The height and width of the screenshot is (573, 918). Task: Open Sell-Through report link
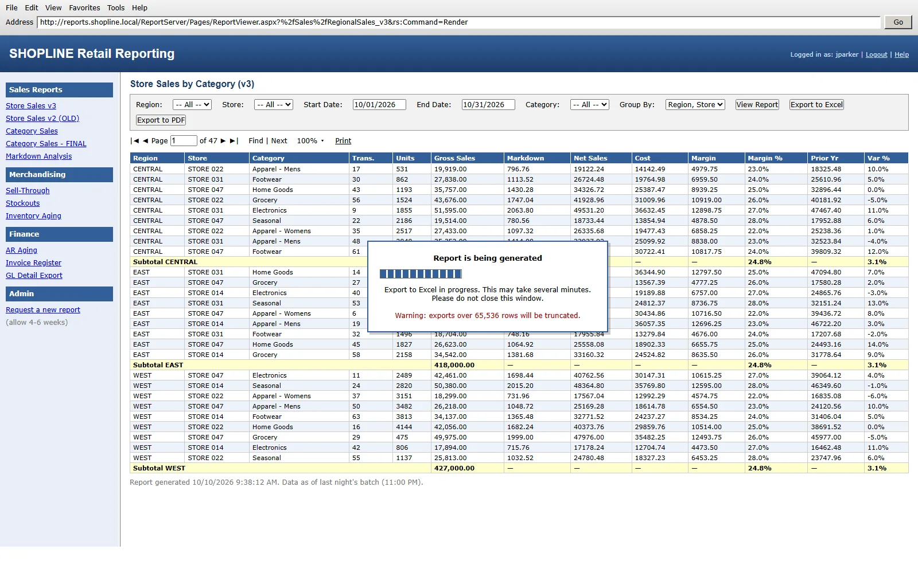(x=28, y=191)
